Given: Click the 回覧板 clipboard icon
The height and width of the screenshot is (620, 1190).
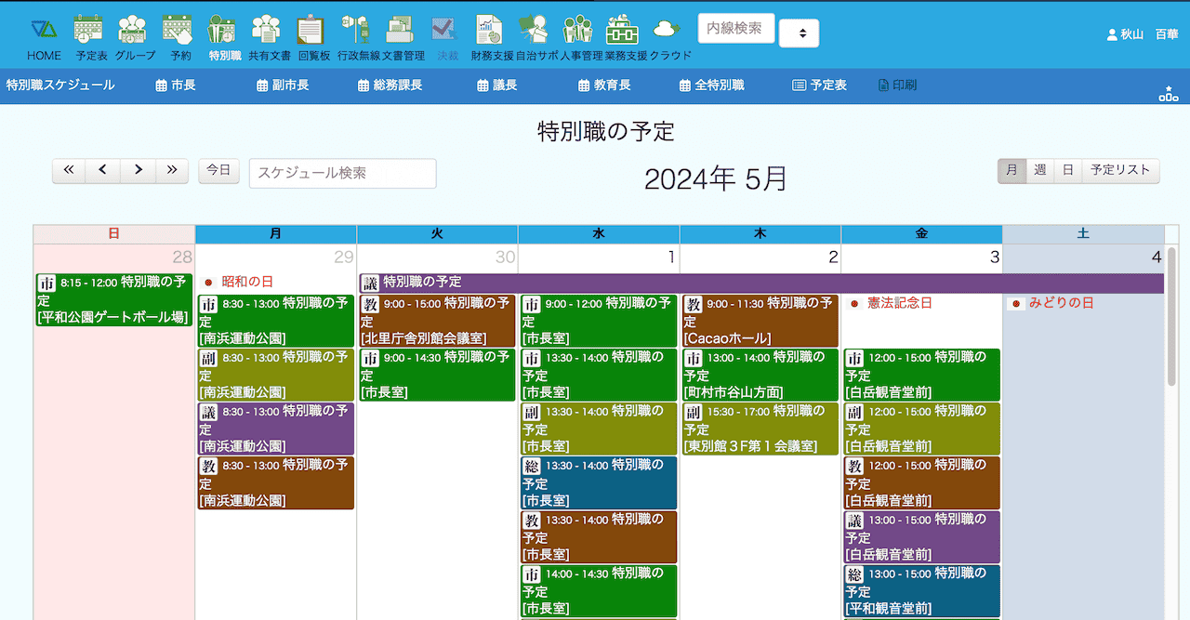Looking at the screenshot, I should tap(311, 30).
